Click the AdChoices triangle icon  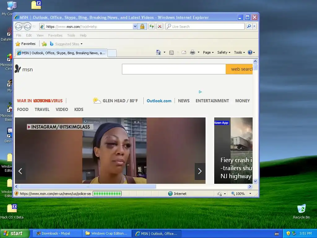coord(200,92)
